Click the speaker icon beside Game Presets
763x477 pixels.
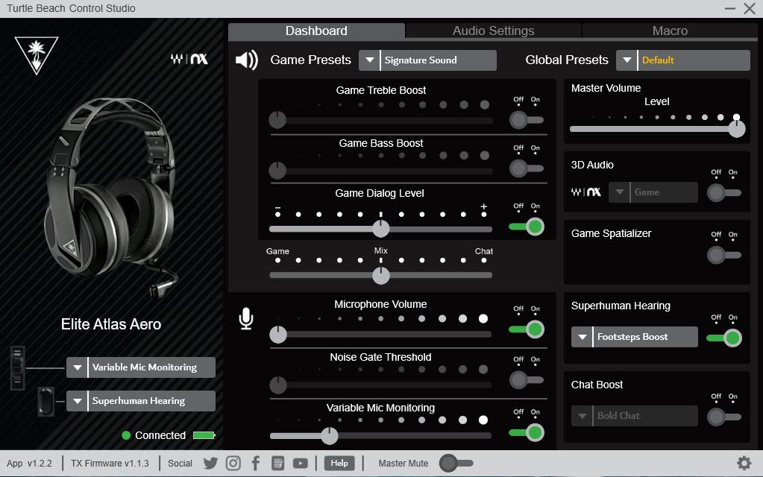[x=247, y=60]
